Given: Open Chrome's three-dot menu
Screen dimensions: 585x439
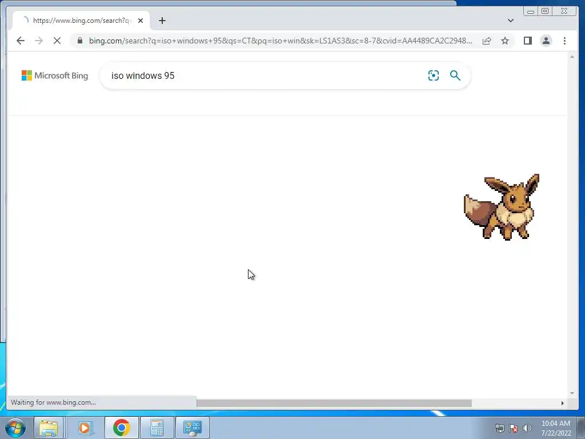Looking at the screenshot, I should pyautogui.click(x=564, y=41).
